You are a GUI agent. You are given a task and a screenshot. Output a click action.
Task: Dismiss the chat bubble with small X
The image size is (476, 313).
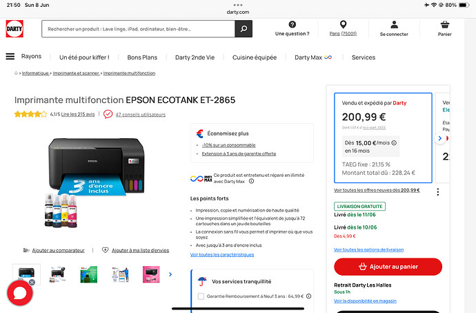pyautogui.click(x=32, y=283)
